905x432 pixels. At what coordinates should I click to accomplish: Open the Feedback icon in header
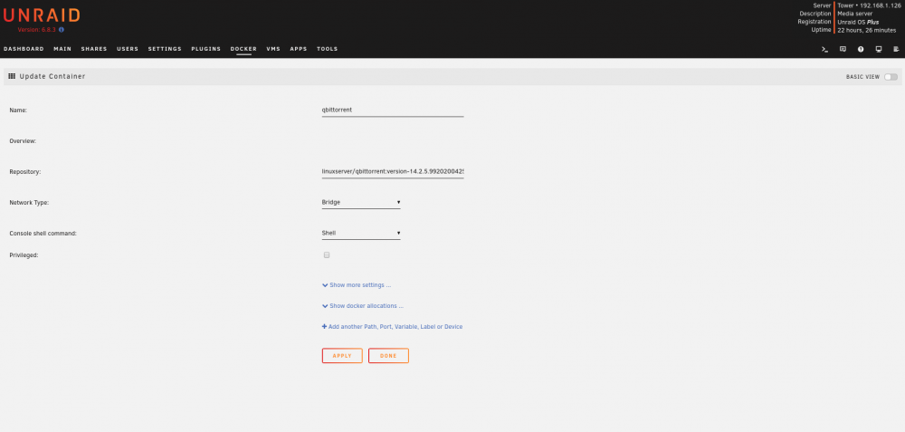pos(843,49)
